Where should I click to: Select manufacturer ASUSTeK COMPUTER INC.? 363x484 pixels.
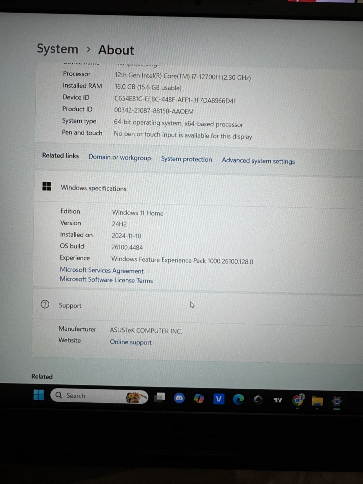click(146, 330)
